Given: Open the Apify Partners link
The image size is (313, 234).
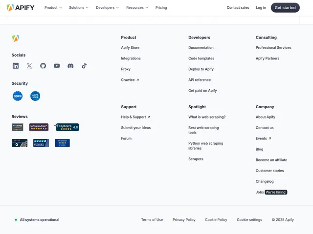Looking at the screenshot, I should coord(268,58).
